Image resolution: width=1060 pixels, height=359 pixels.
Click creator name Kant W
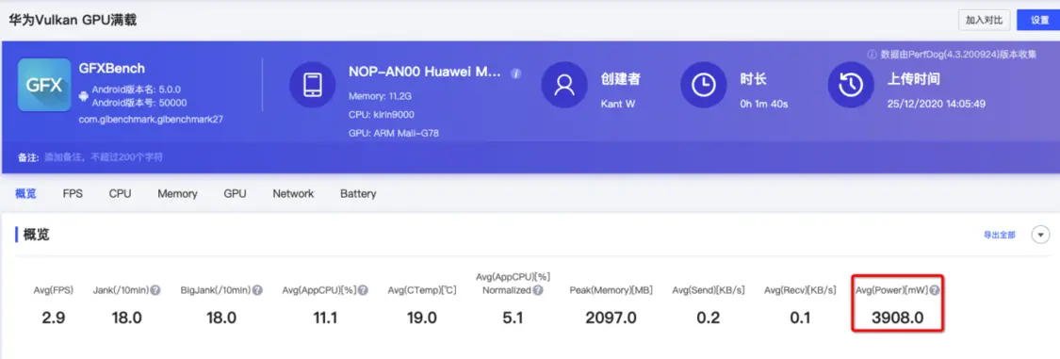coord(618,104)
